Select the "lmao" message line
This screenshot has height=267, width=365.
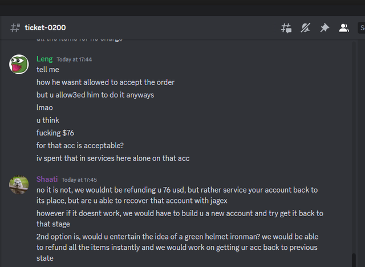pos(44,107)
